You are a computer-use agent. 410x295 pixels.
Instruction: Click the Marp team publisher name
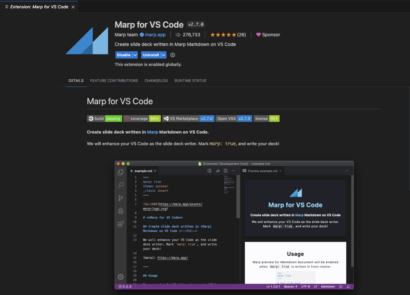[126, 35]
